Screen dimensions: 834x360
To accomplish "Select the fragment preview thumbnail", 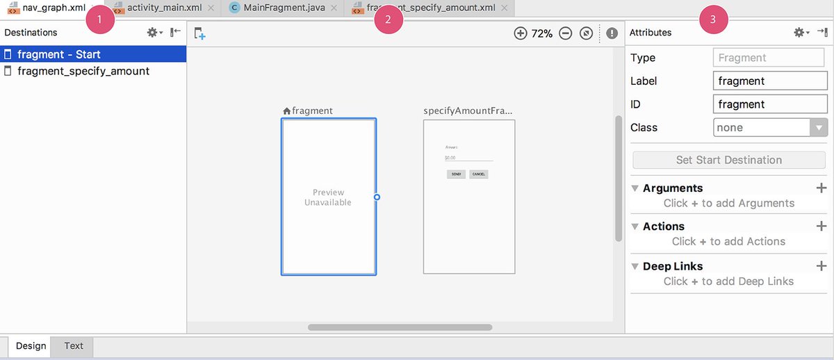I will (329, 197).
